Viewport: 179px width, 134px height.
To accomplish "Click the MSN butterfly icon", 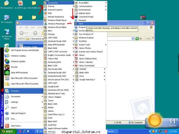I will (x=45, y=13).
